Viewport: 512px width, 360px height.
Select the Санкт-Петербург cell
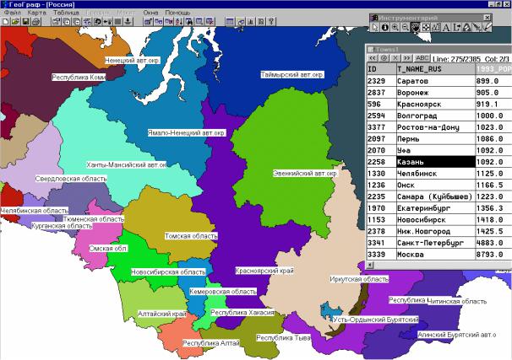click(436, 243)
